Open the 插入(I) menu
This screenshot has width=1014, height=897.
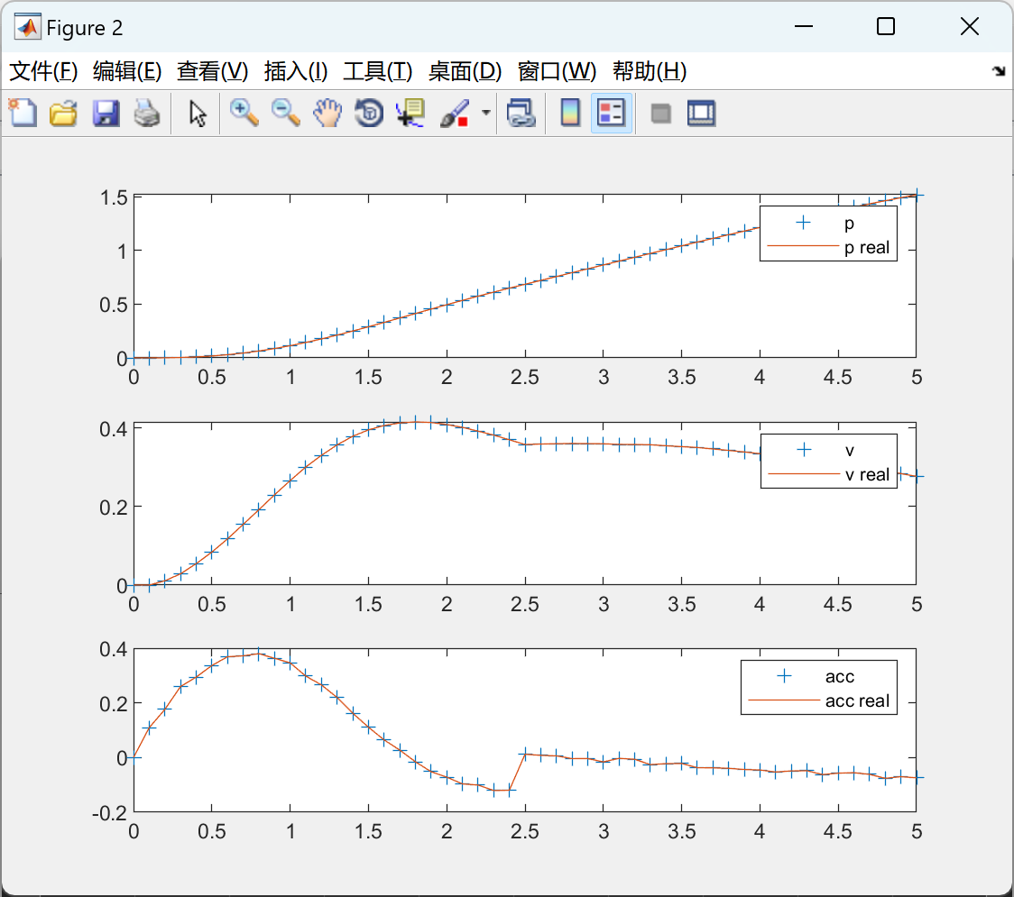pos(296,71)
